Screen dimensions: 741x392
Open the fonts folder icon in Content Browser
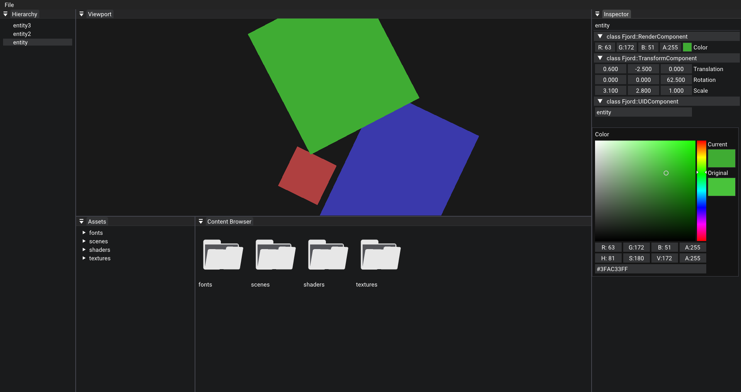[x=223, y=255]
